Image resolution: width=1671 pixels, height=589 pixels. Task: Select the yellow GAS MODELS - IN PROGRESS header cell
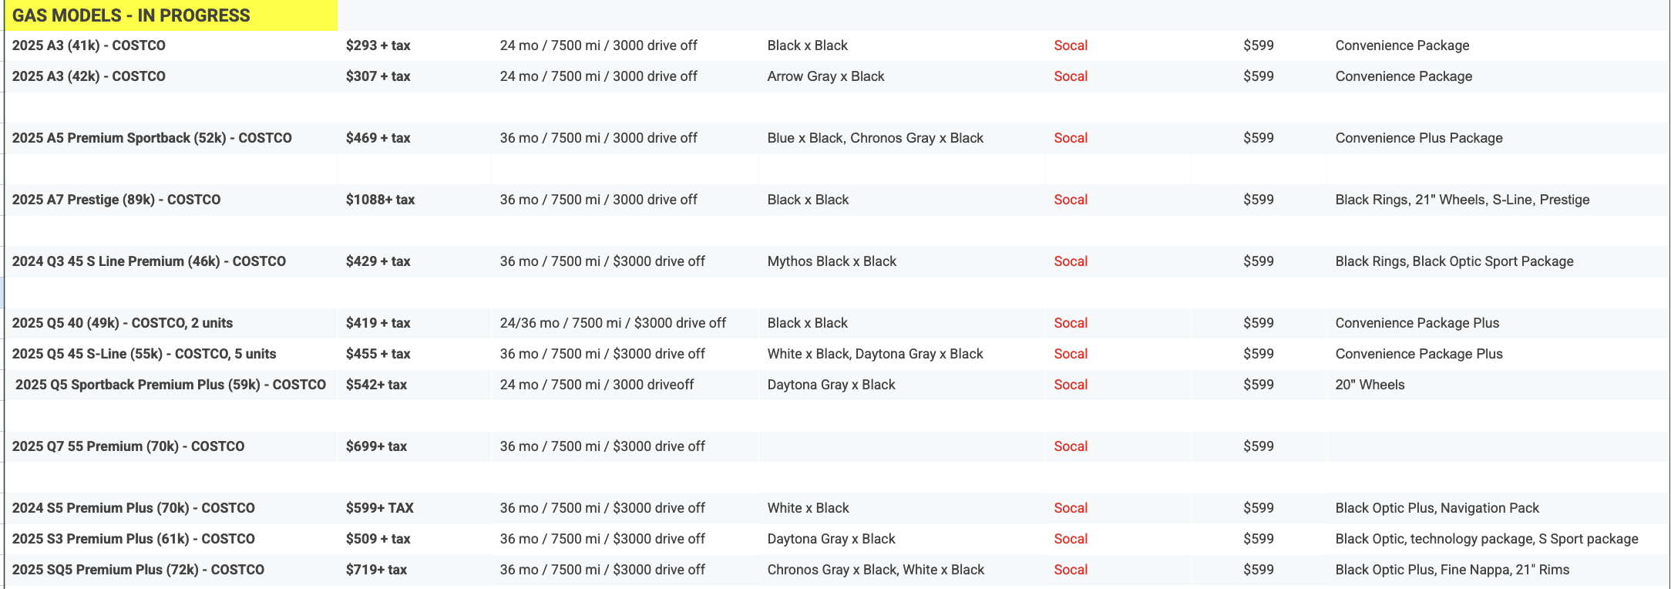[170, 15]
